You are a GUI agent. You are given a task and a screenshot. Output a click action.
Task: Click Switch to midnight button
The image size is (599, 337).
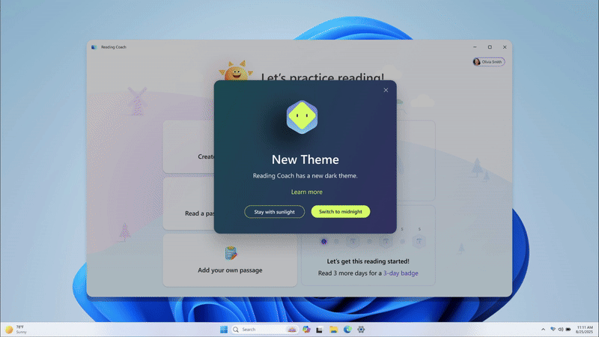click(341, 212)
